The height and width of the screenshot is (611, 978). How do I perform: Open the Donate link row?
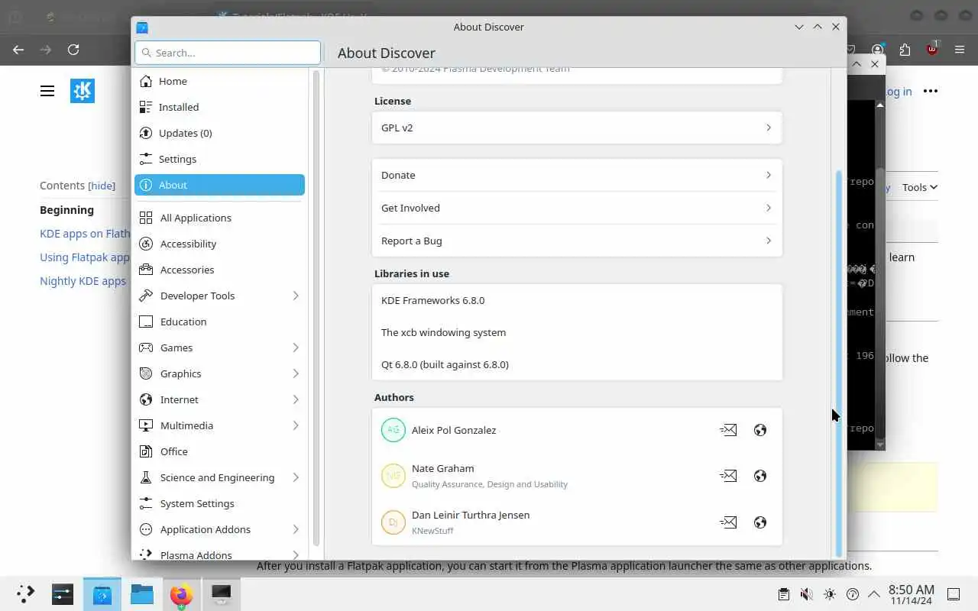[x=577, y=175]
